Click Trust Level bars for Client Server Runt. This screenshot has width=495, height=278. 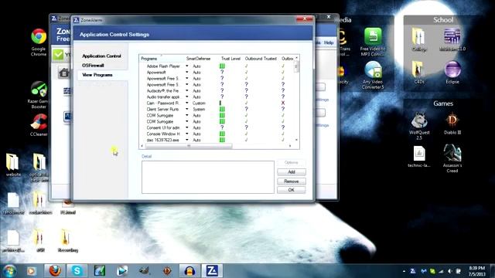[222, 109]
